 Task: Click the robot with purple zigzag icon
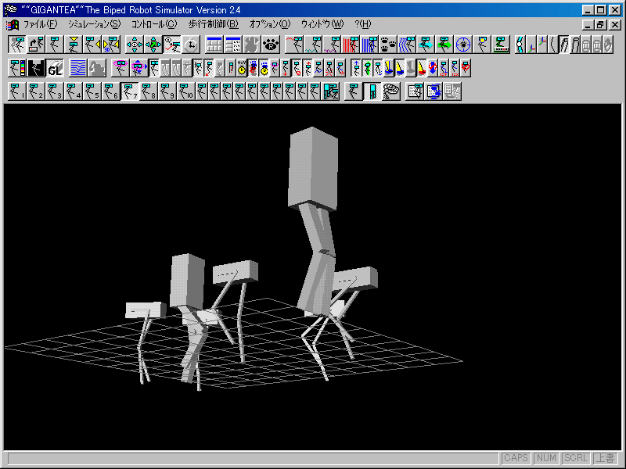click(332, 45)
